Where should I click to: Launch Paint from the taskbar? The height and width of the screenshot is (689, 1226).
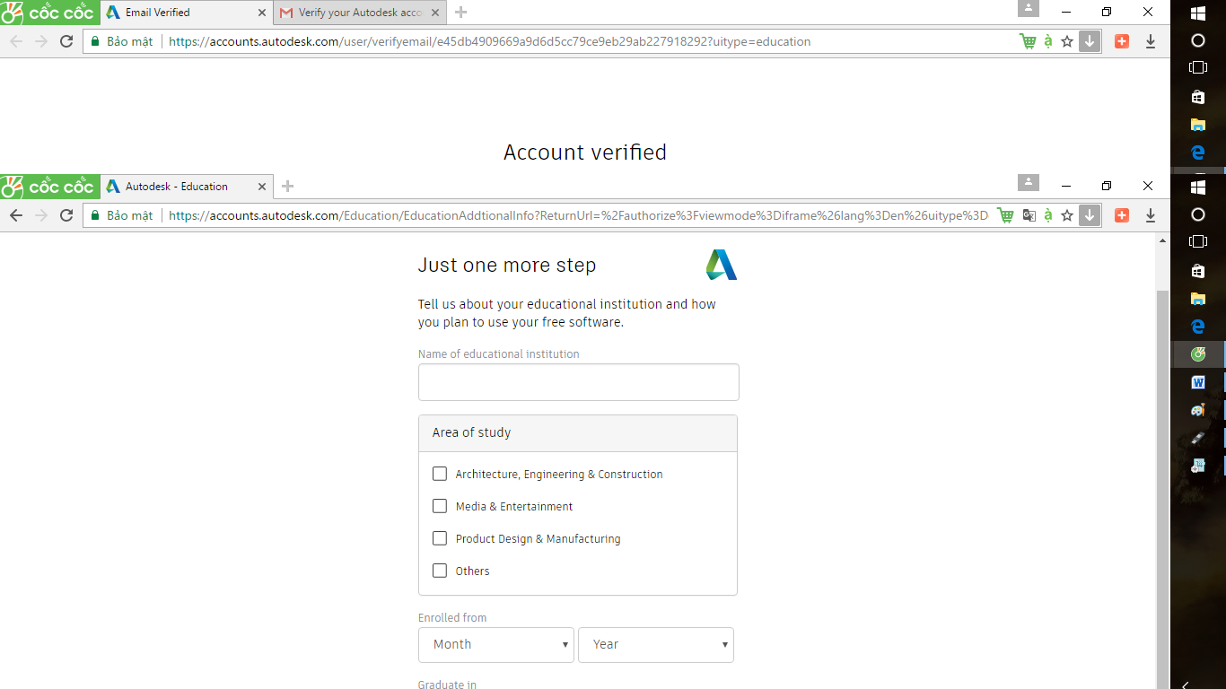click(1197, 410)
